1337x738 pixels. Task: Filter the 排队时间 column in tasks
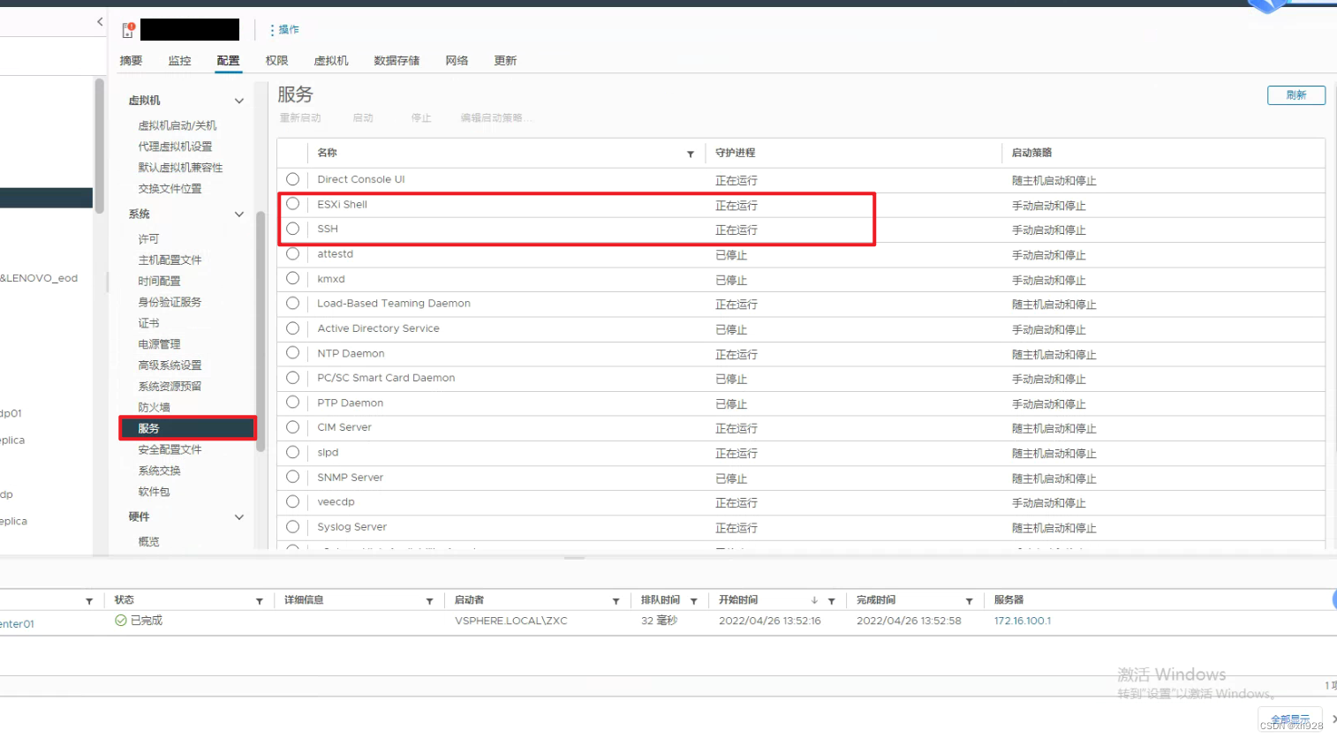[x=694, y=601]
